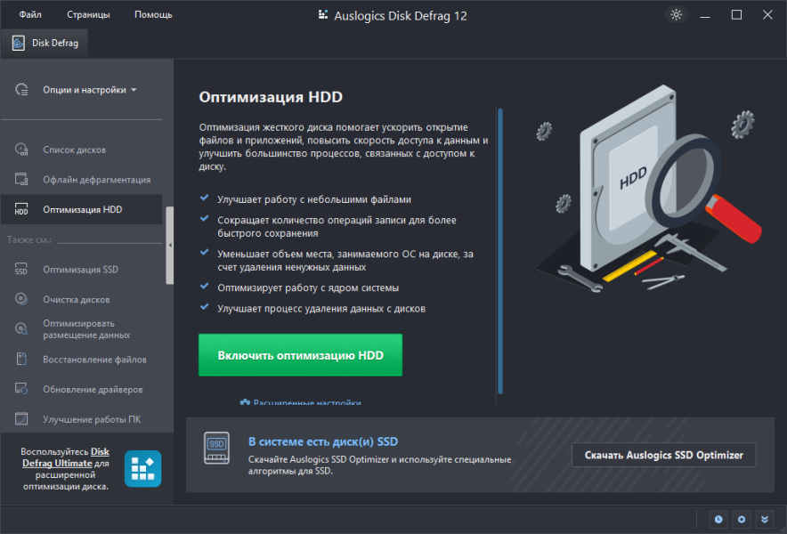Click the Disk Defrag Ultimate blue logo icon

pyautogui.click(x=143, y=469)
